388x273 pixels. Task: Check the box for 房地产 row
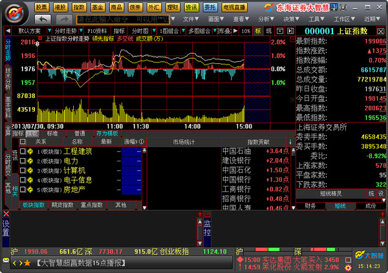coord(23,190)
